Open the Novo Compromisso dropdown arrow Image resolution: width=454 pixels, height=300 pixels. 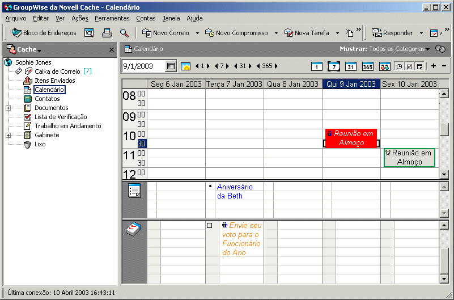click(x=276, y=33)
